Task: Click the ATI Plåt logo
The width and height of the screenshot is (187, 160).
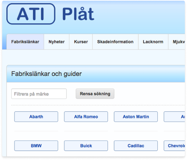Action: tap(51, 14)
